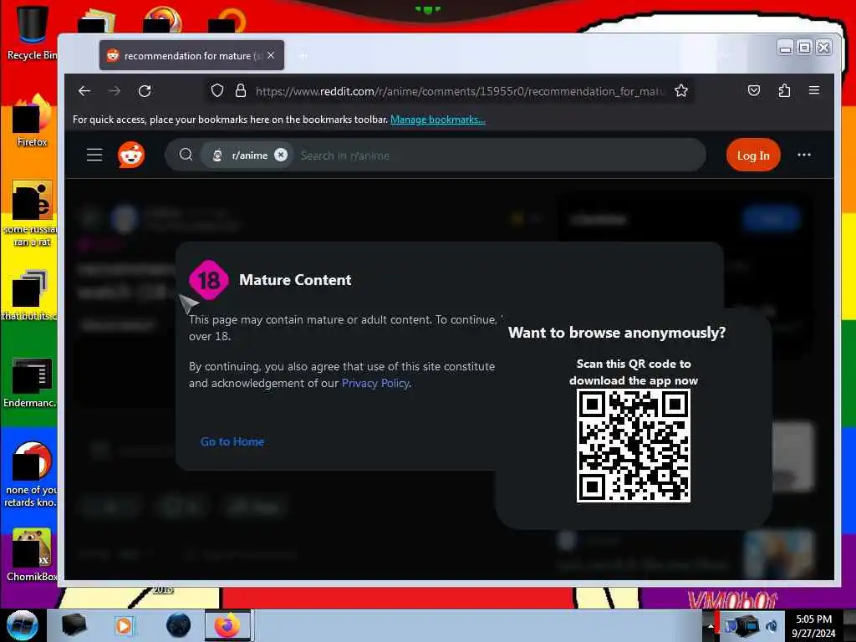The width and height of the screenshot is (856, 642).
Task: Click the r/anime filter chip label
Action: [x=249, y=155]
